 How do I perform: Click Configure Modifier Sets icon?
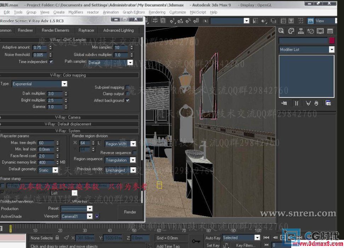(328, 103)
